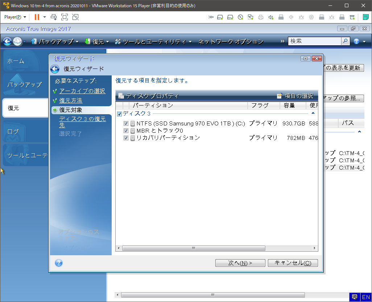Open the 復元 toolbar menu
Viewport: 372px width, 302px height.
[97, 42]
